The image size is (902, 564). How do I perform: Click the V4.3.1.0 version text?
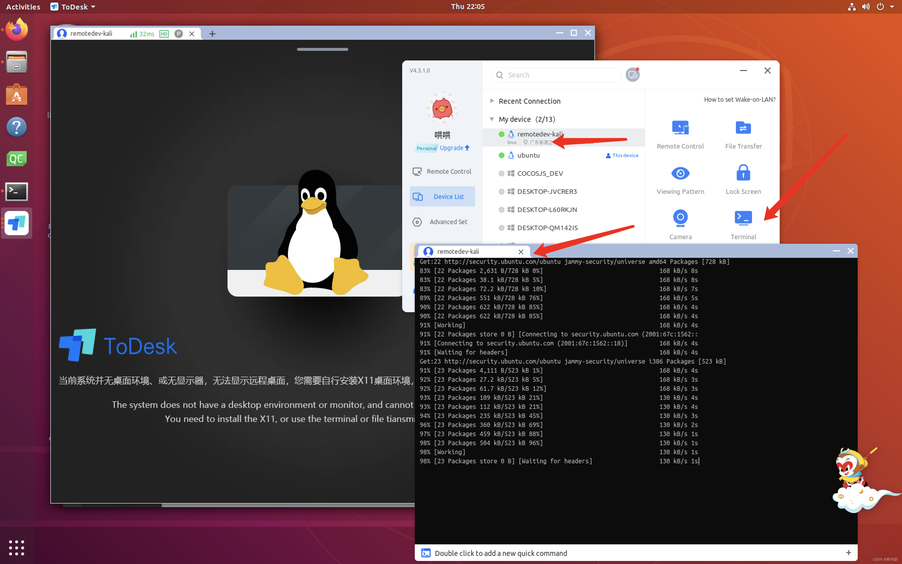[x=419, y=70]
